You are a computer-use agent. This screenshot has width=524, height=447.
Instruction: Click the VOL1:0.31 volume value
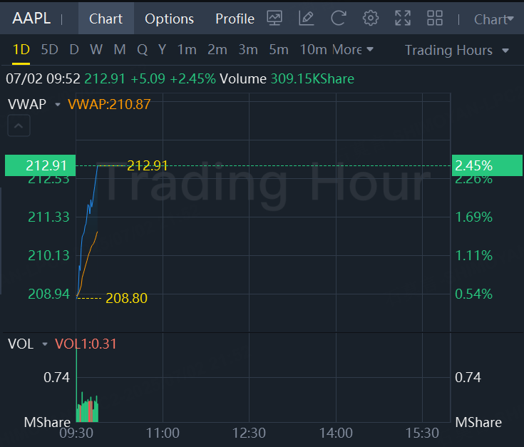point(86,344)
